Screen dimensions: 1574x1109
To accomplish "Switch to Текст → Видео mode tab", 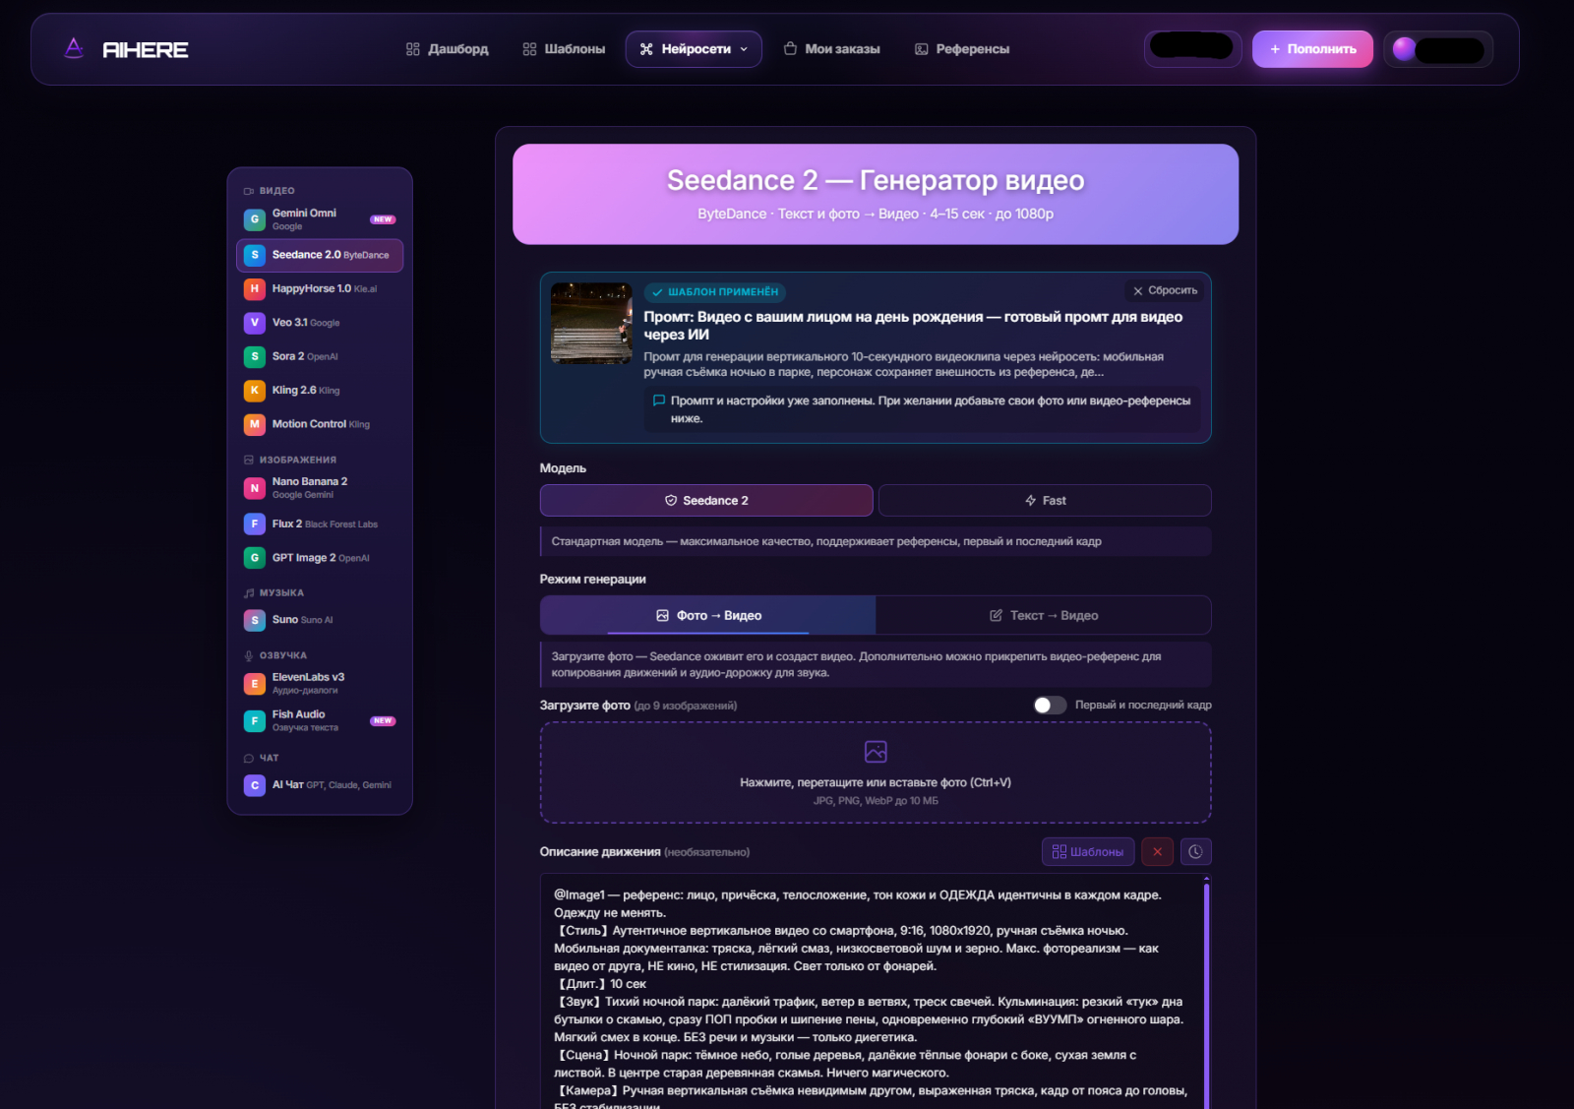I will coord(1044,615).
